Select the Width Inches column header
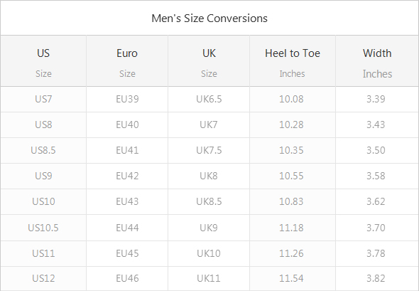The image size is (419, 291). (377, 61)
